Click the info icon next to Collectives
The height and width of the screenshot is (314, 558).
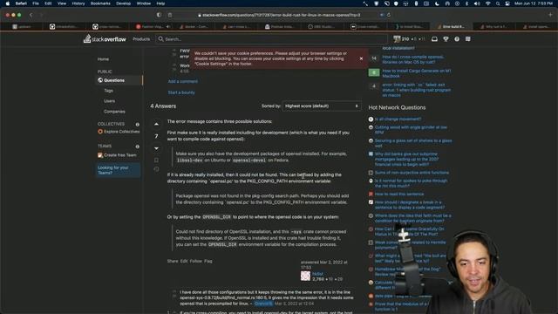[138, 125]
